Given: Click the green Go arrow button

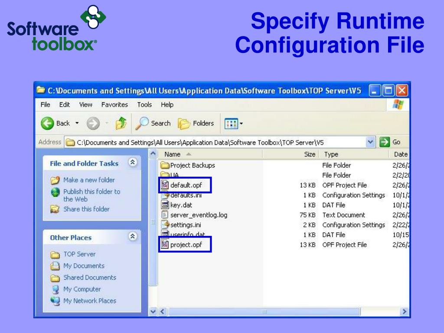Looking at the screenshot, I should pyautogui.click(x=385, y=142).
